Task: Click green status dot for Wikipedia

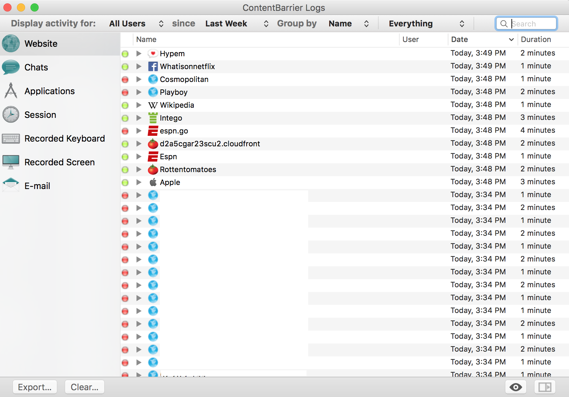Action: (125, 105)
